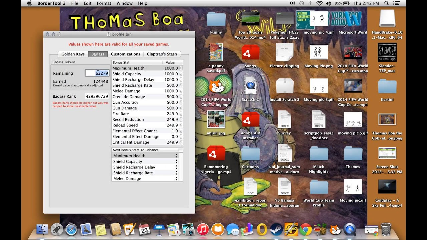This screenshot has height=240, width=427.
Task: Select the Badass tab
Action: click(x=98, y=54)
